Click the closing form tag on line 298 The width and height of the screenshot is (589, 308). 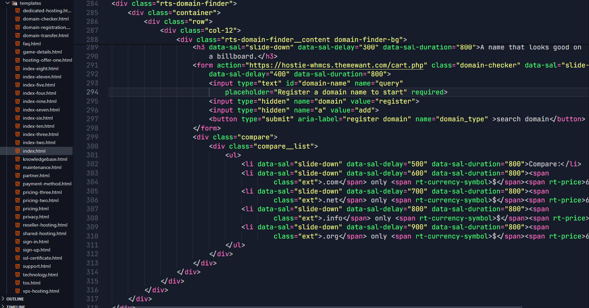207,128
